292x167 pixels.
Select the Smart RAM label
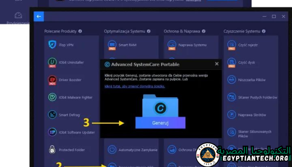pyautogui.click(x=128, y=45)
